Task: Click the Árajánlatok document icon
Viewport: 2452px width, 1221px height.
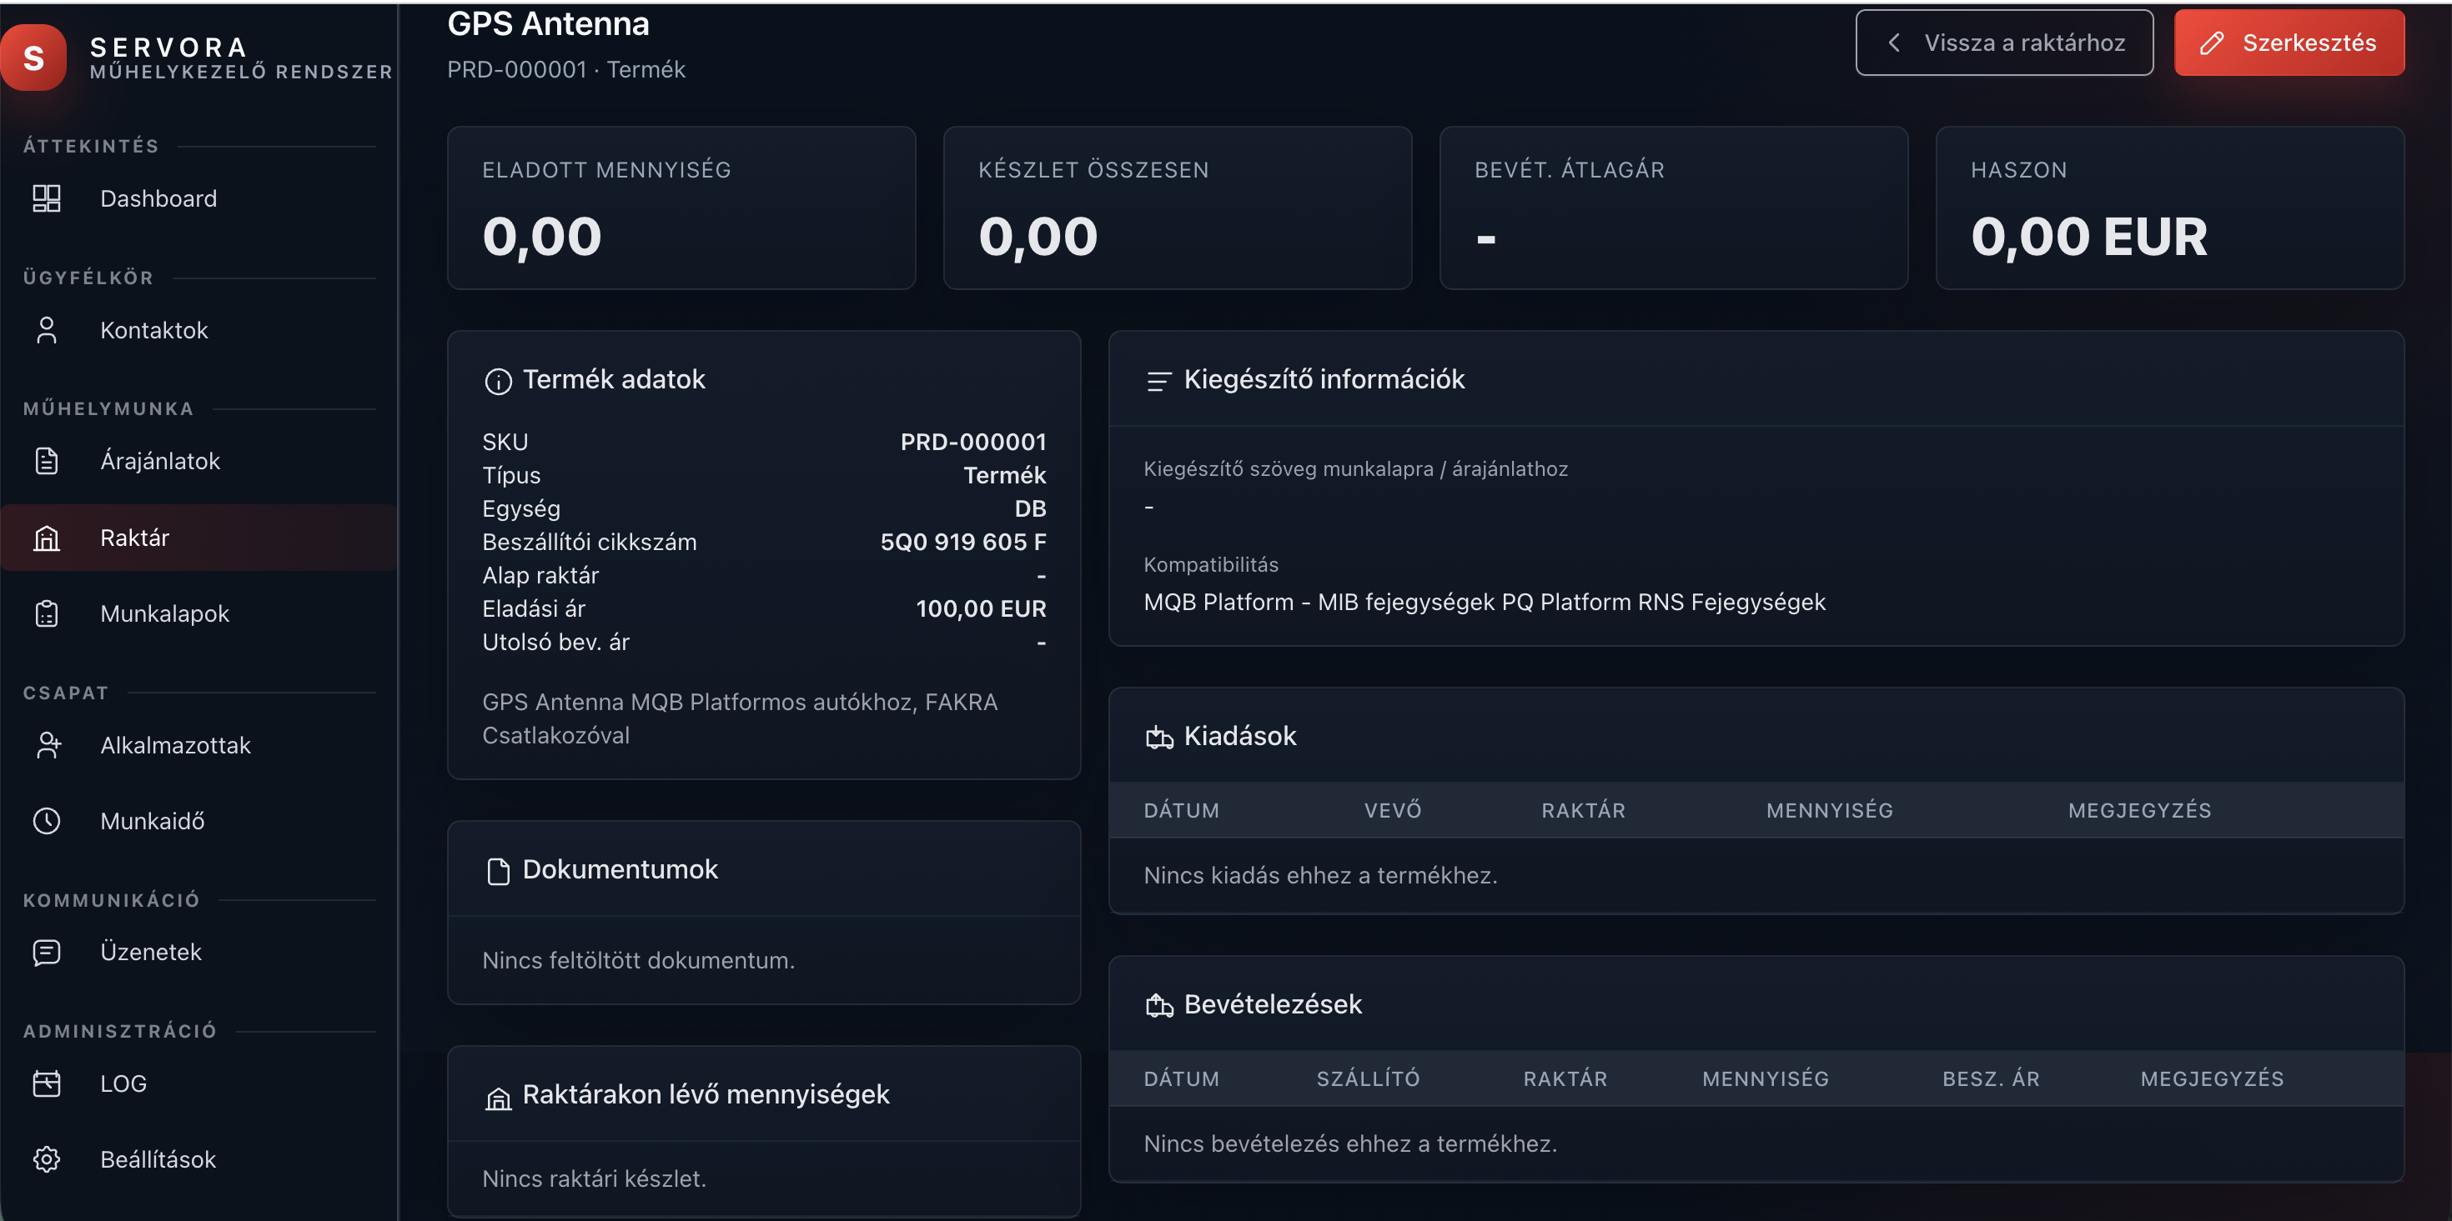Action: (x=47, y=461)
